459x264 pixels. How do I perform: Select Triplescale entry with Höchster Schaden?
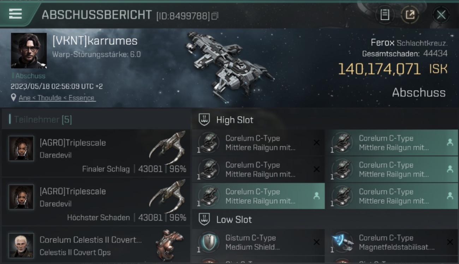tap(96, 201)
